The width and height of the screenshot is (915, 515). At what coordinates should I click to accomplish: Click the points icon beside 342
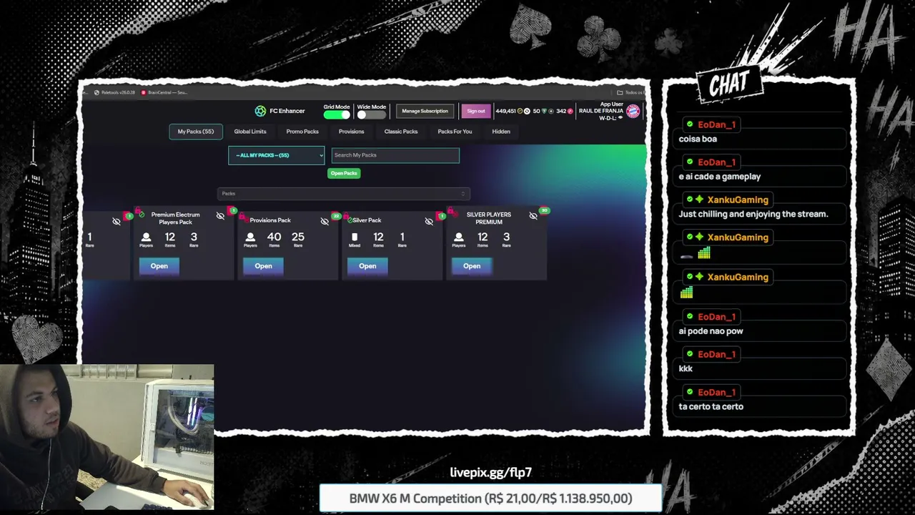(570, 111)
